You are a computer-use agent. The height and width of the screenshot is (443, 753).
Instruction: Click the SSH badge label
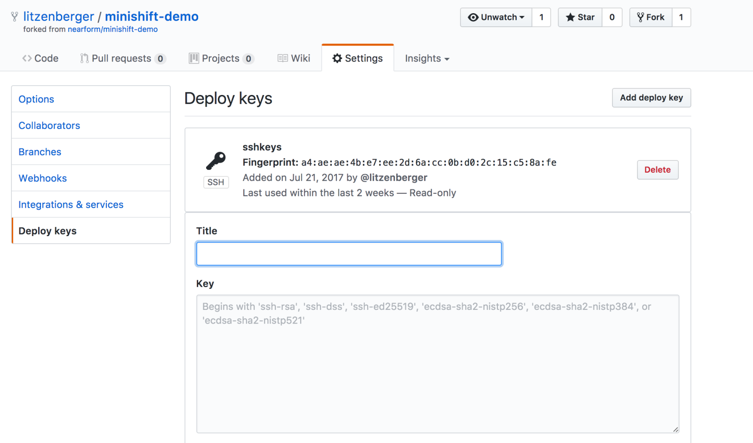[216, 182]
